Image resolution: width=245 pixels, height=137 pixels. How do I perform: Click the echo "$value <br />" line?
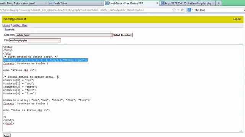pos(20,70)
